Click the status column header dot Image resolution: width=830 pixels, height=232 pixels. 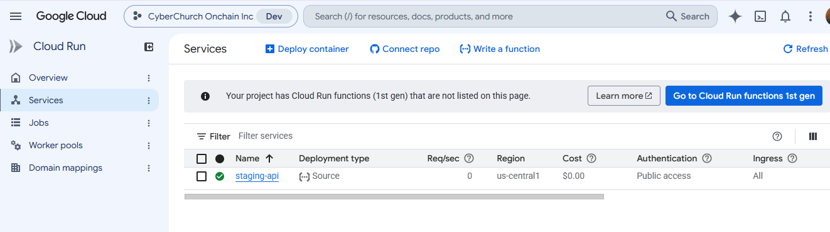pyautogui.click(x=220, y=159)
